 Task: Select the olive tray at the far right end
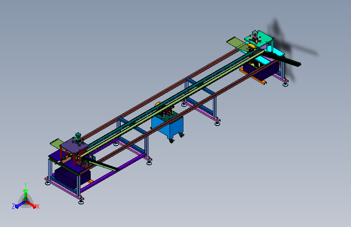(237, 44)
